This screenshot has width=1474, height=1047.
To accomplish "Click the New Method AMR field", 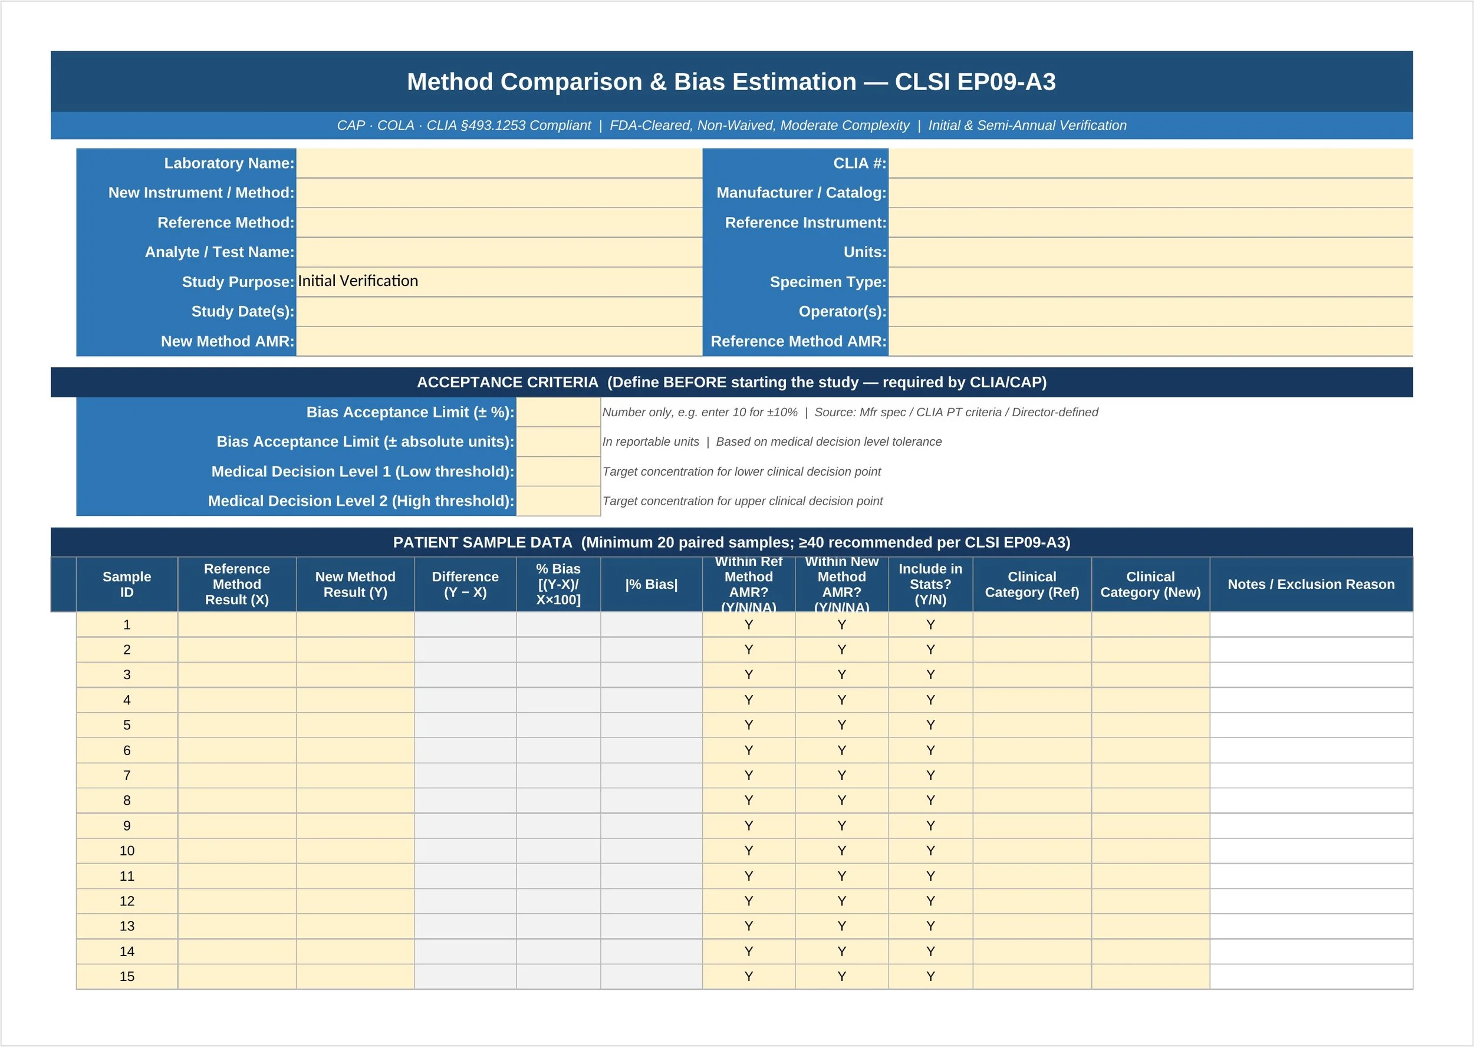I will point(496,341).
